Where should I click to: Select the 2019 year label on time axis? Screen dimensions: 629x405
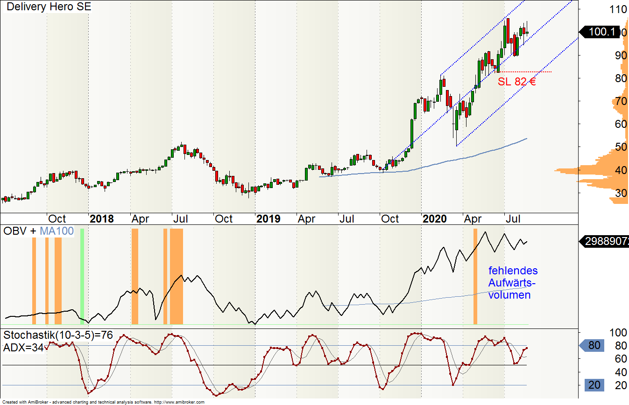point(268,218)
